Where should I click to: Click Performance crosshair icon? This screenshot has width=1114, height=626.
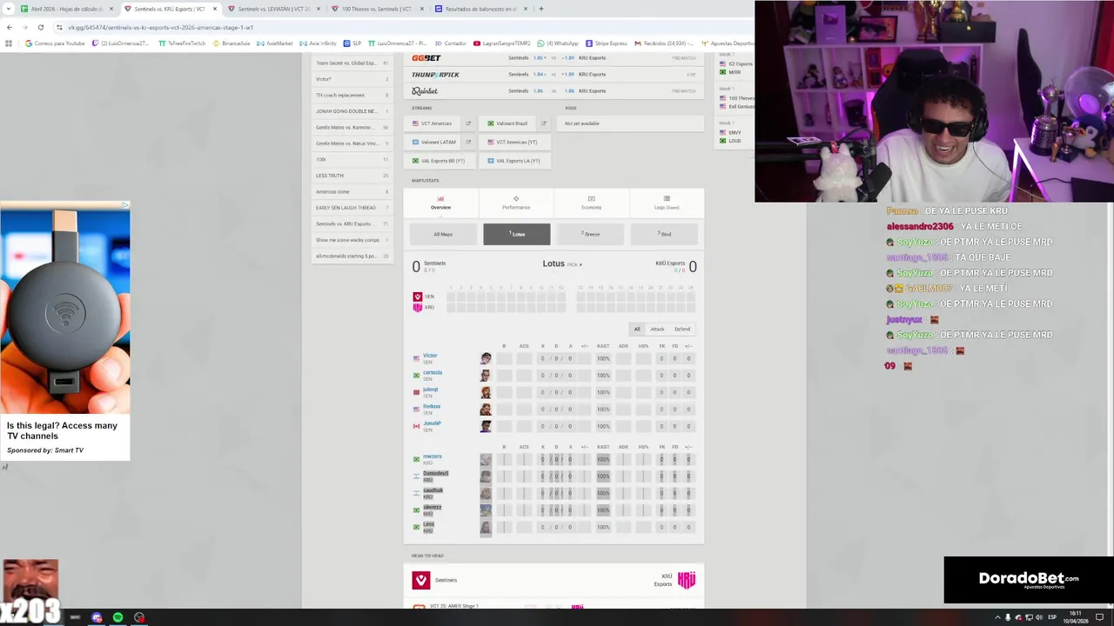point(516,199)
